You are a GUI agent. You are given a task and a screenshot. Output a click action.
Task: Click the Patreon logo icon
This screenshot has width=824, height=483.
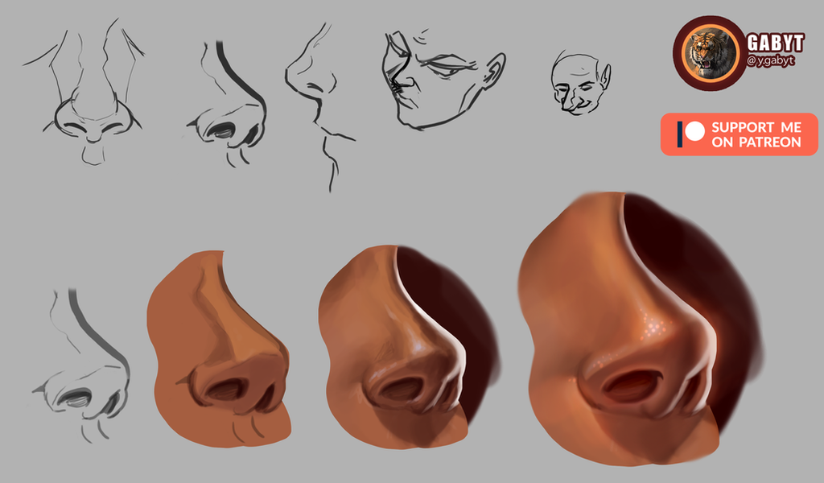(x=690, y=134)
